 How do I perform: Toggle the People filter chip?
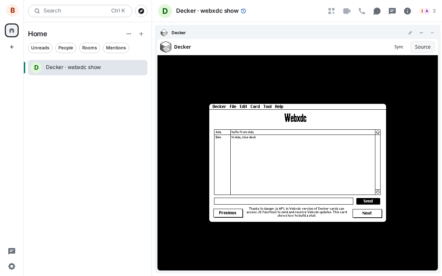[x=66, y=48]
